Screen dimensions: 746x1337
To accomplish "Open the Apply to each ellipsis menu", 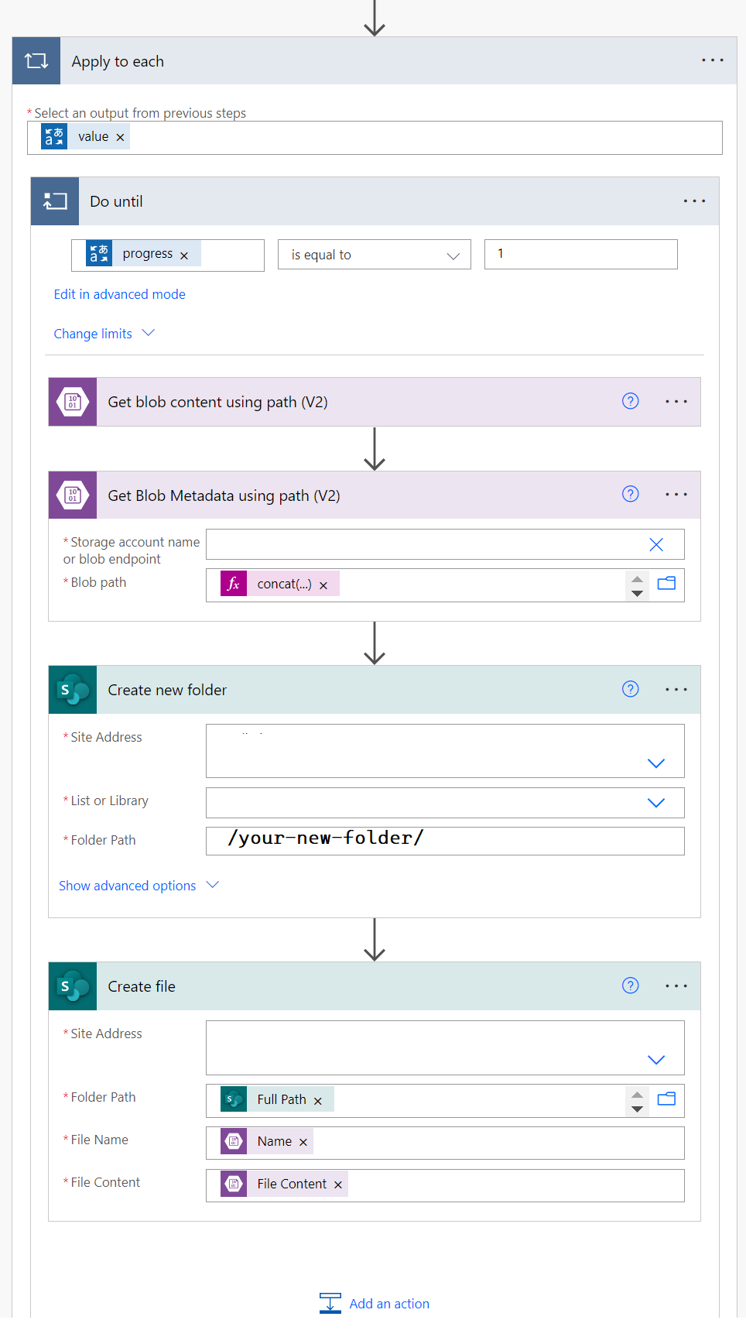I will [713, 60].
